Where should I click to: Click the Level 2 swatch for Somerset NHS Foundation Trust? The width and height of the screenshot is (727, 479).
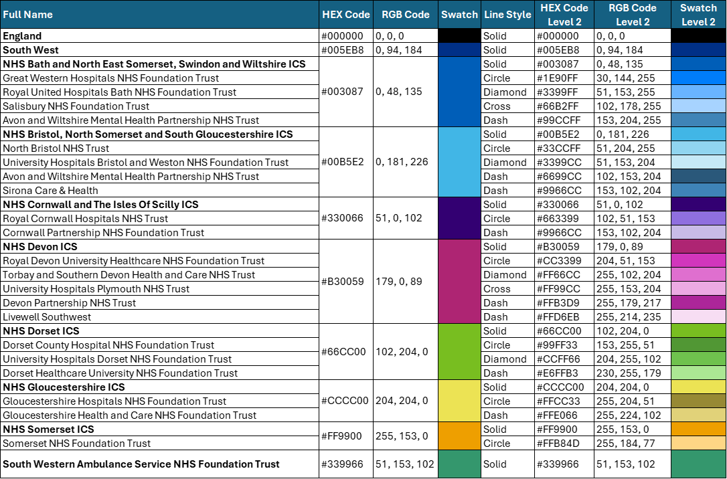[698, 444]
